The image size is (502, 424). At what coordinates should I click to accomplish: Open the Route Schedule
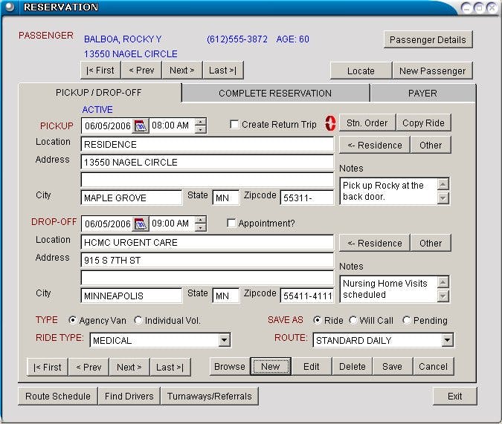tap(58, 397)
